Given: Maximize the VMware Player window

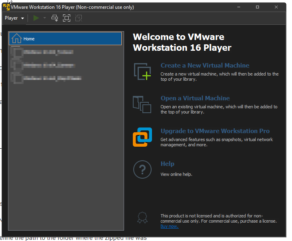Looking at the screenshot, I should click(257, 7).
